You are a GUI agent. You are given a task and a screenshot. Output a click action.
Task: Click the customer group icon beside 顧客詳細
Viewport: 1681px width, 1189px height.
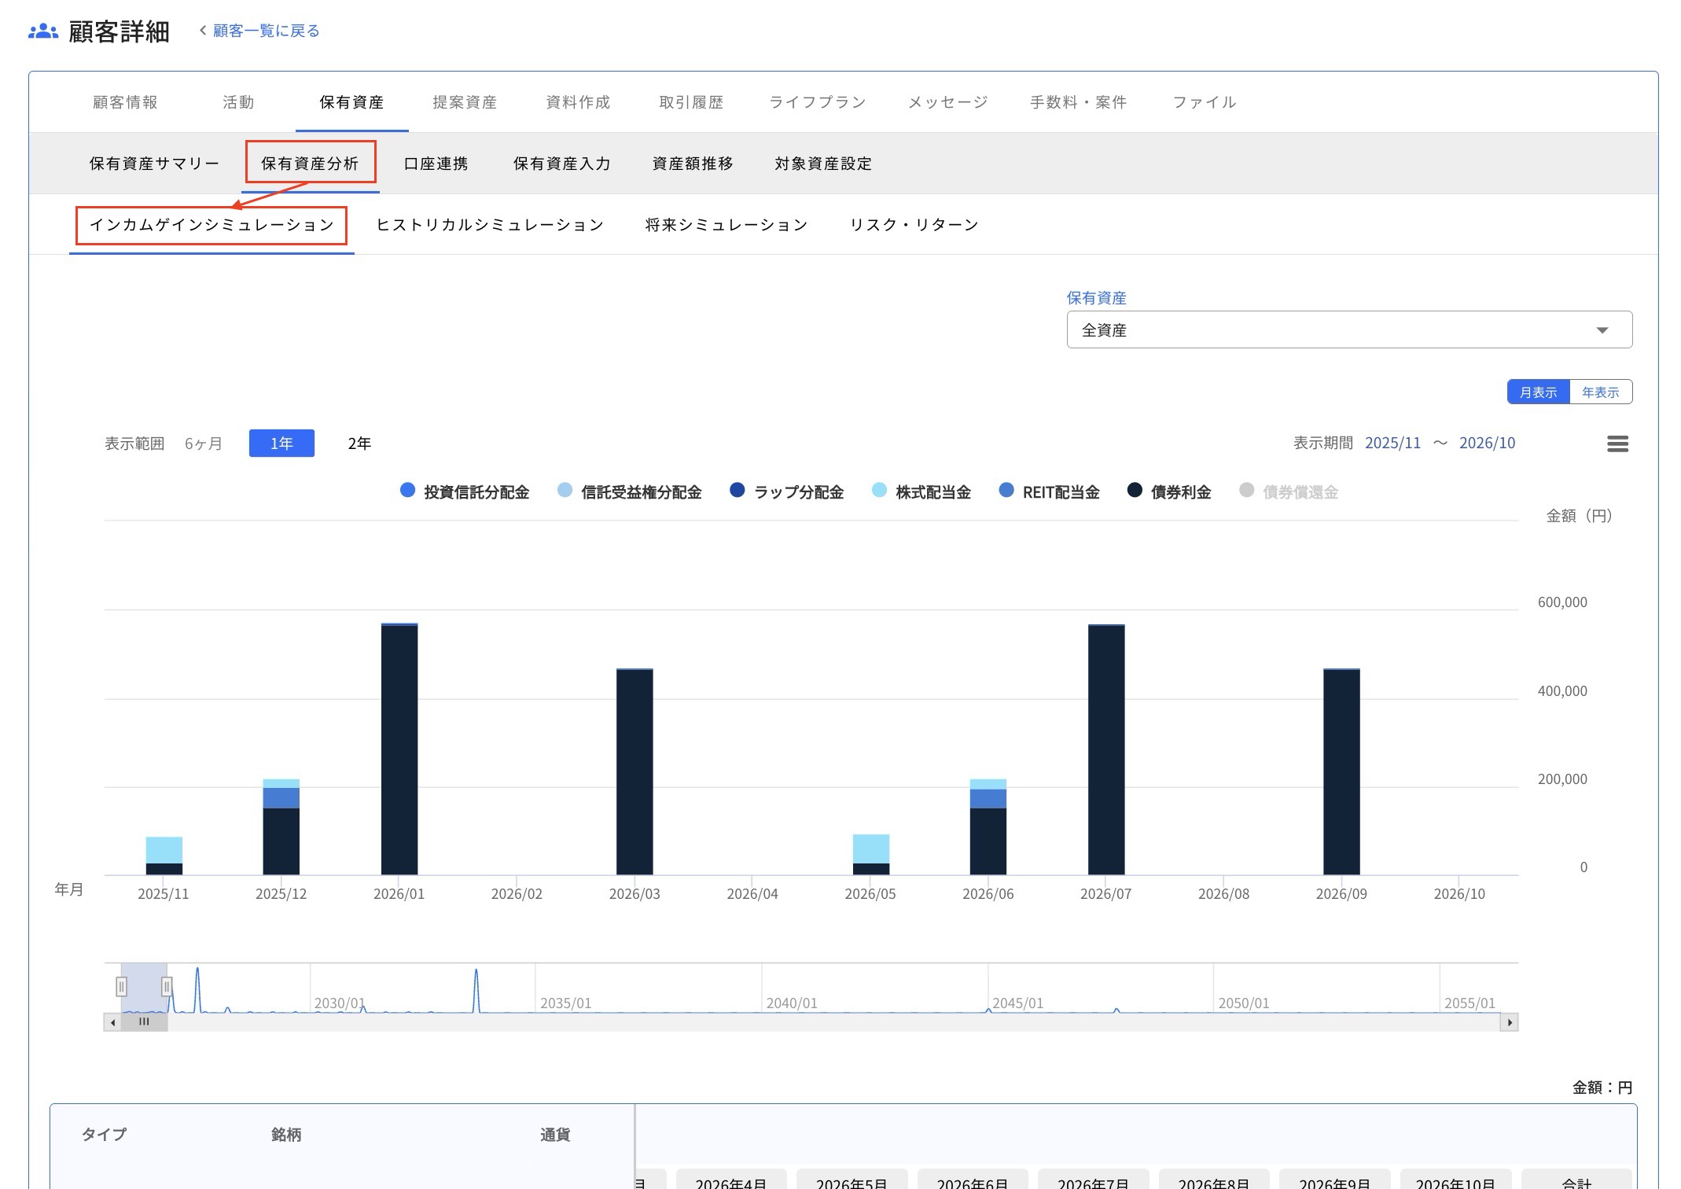[x=43, y=31]
